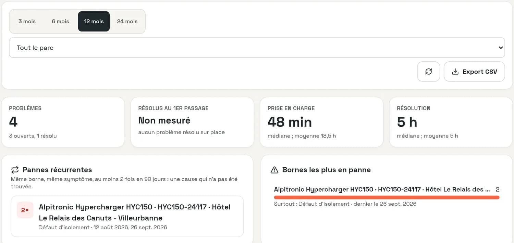
Task: Click 'médiane ; moyenne 5 h' text
Action: click(427, 136)
